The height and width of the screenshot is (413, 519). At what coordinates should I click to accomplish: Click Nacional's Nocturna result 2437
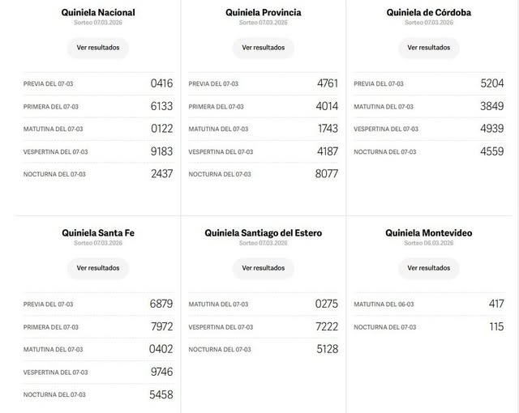pos(161,174)
